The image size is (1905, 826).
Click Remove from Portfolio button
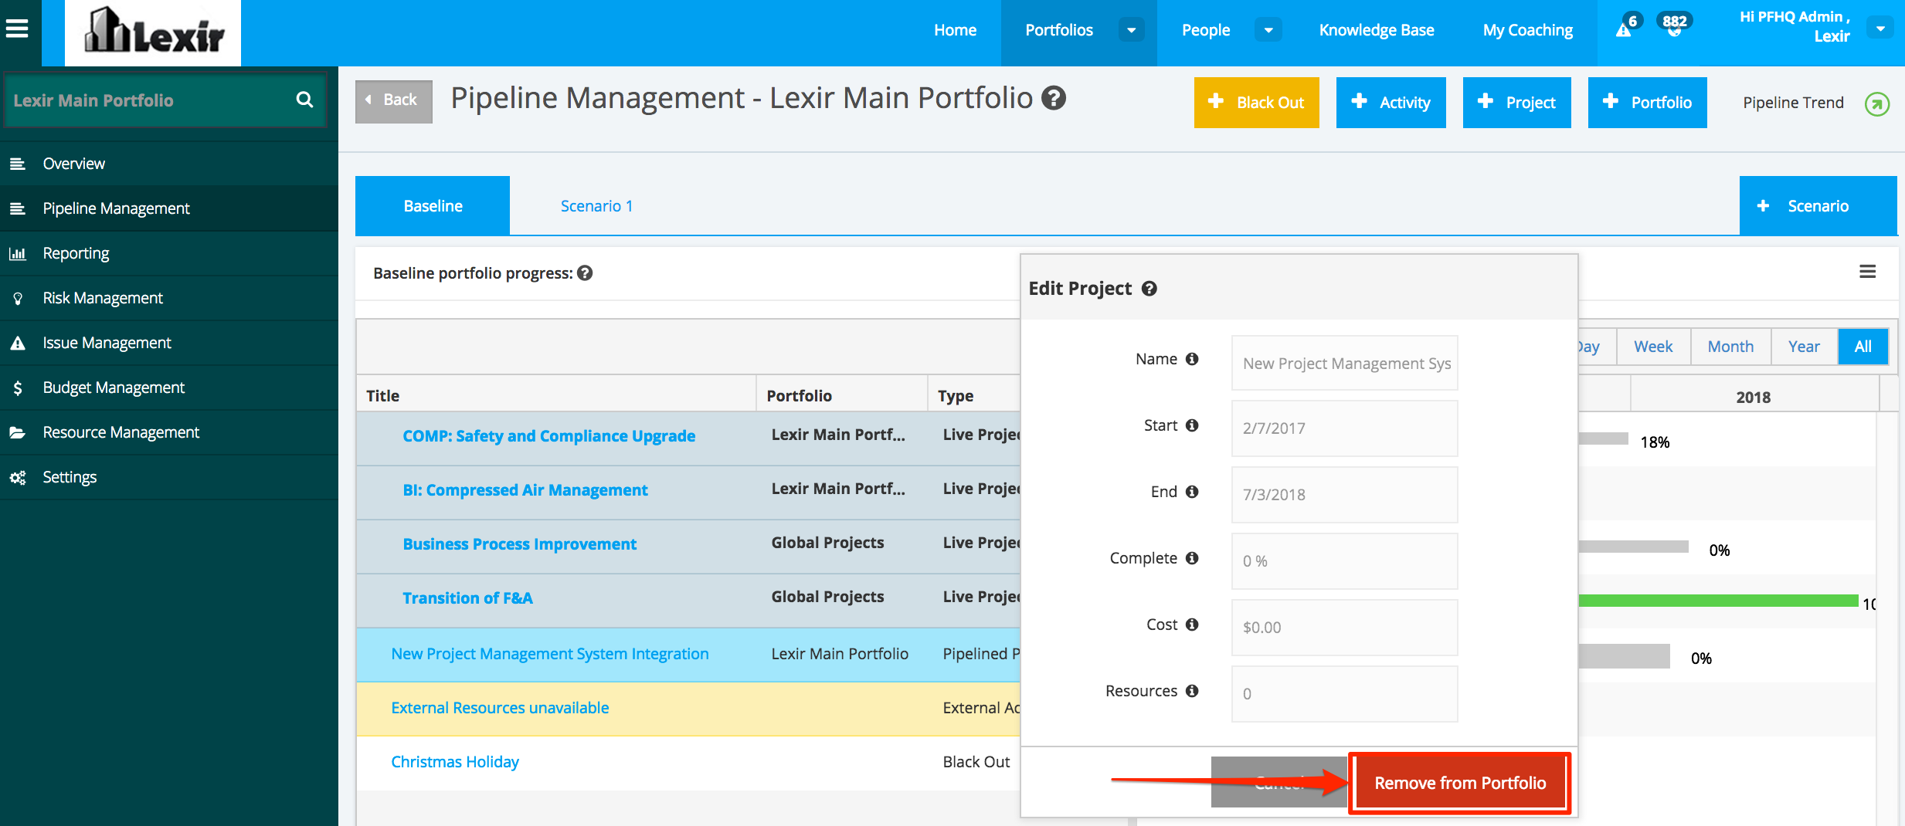[1460, 783]
